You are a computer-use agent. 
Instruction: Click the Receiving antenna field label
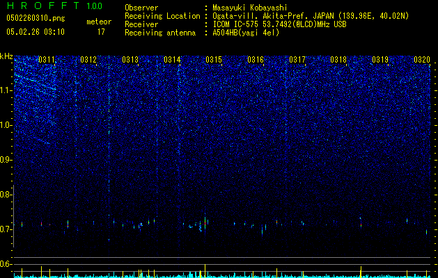pos(160,33)
